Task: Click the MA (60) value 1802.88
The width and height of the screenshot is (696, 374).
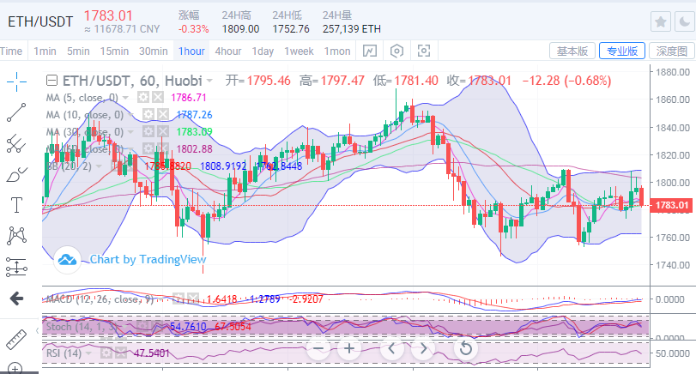Action: click(195, 148)
